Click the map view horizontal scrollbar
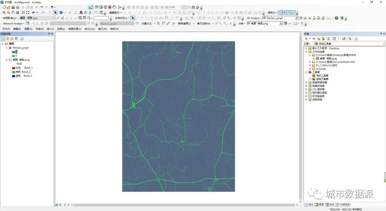This screenshot has width=386, height=211. (x=185, y=205)
